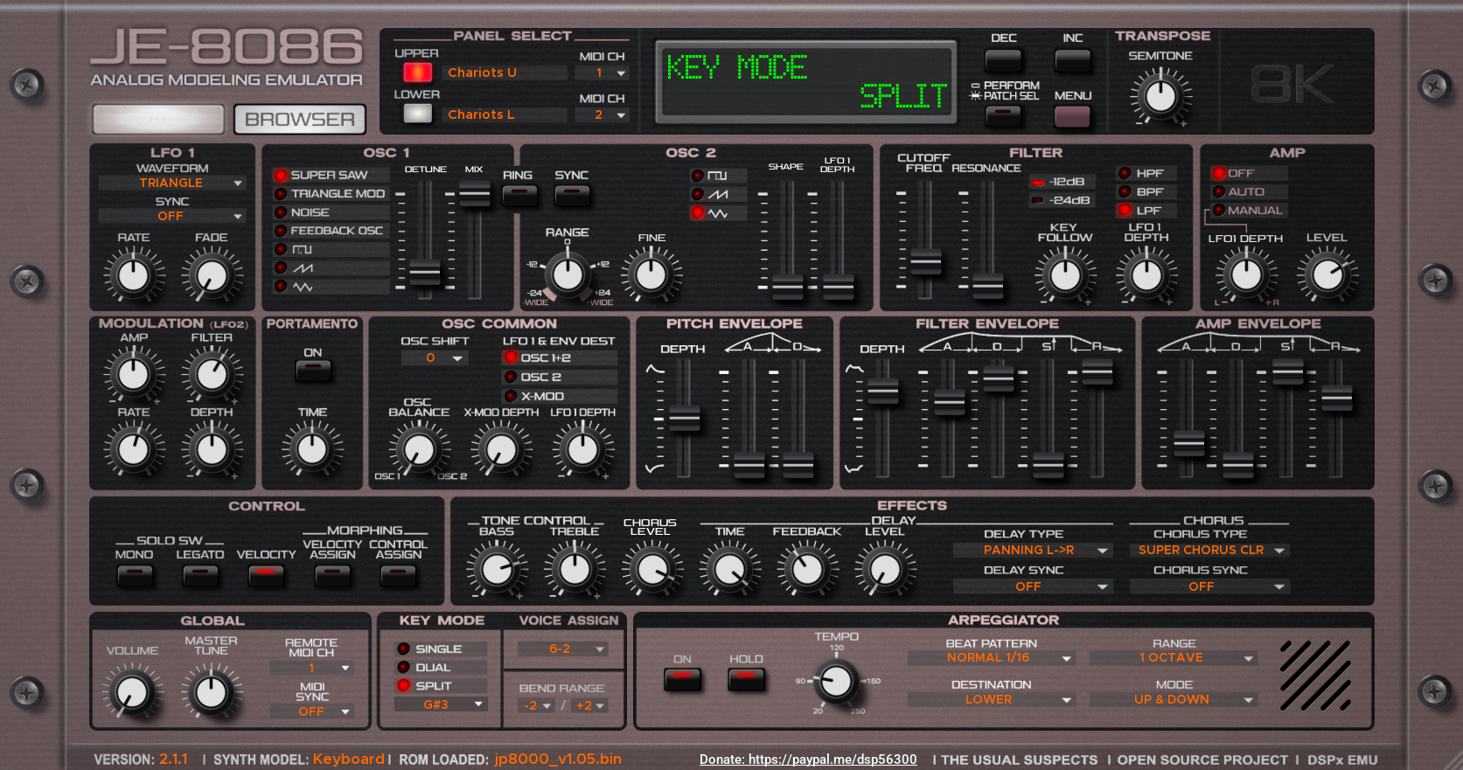Open the LFO 1 Waveform dropdown
Viewport: 1463px width, 770px height.
(171, 183)
